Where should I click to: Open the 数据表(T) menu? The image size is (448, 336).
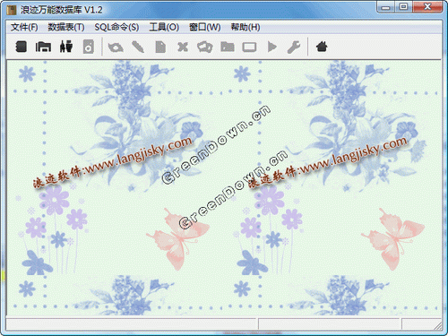pyautogui.click(x=66, y=27)
